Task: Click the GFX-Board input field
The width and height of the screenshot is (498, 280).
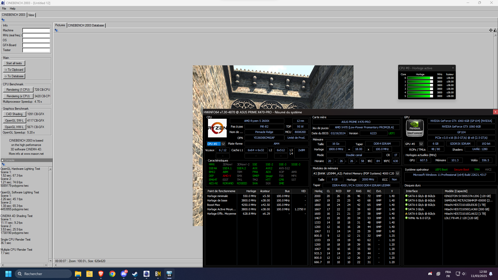Action: (x=36, y=45)
